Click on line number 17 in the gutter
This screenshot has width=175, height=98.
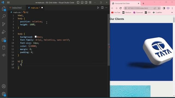click(x=13, y=65)
